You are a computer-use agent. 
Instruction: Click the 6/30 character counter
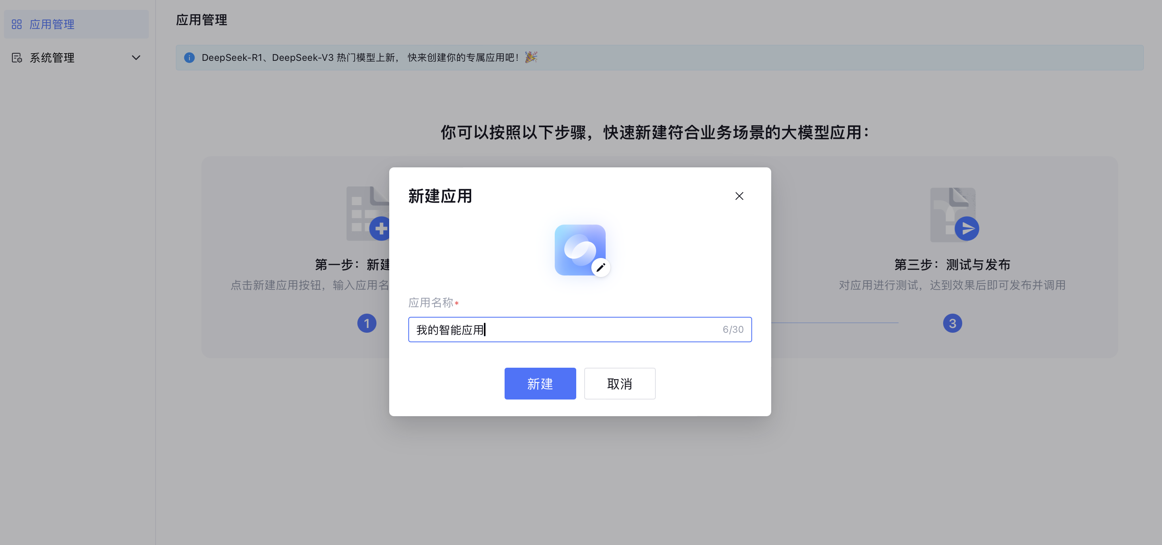click(x=733, y=330)
